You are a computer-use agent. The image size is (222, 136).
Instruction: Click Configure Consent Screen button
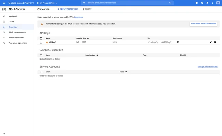click(203, 24)
